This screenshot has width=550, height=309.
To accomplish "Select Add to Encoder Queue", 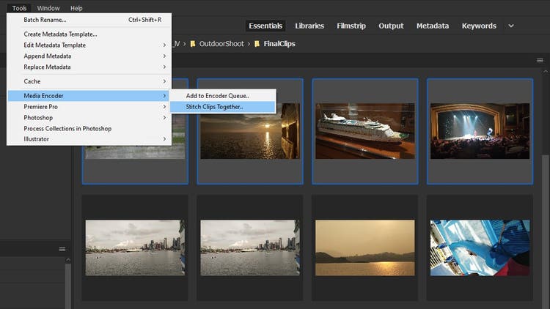I will click(x=223, y=96).
